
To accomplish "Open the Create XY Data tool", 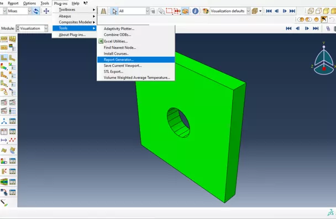I will point(4,131).
